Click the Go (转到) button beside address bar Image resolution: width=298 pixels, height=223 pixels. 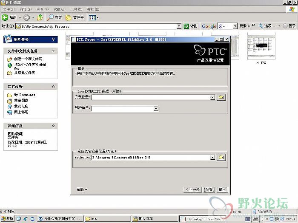(x=191, y=26)
